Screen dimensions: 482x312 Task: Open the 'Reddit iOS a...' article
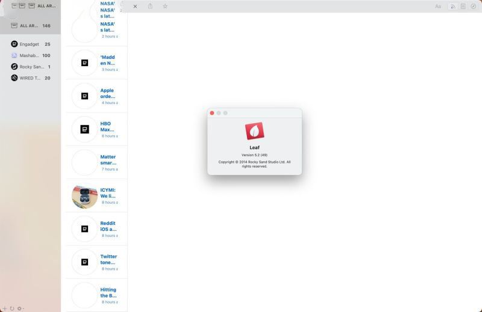96,229
